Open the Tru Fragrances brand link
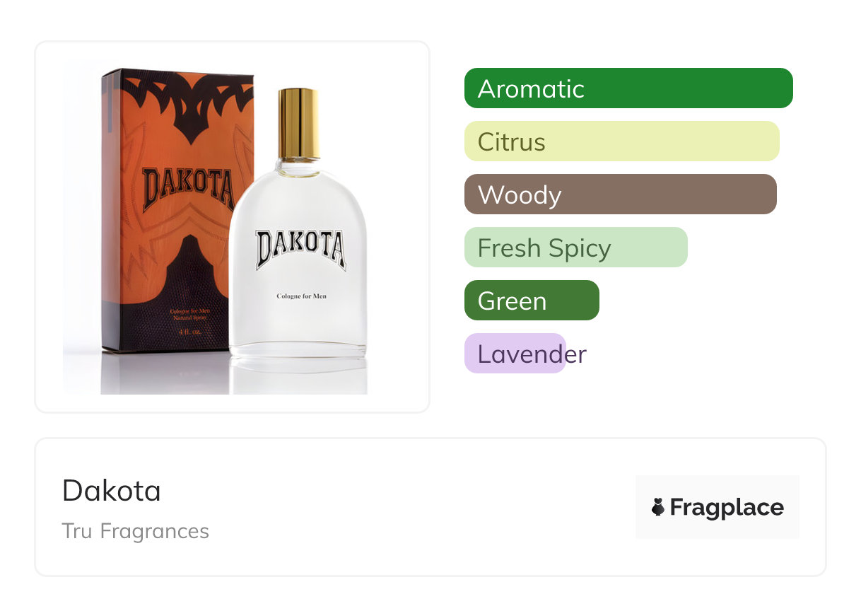Image resolution: width=861 pixels, height=611 pixels. tap(136, 531)
